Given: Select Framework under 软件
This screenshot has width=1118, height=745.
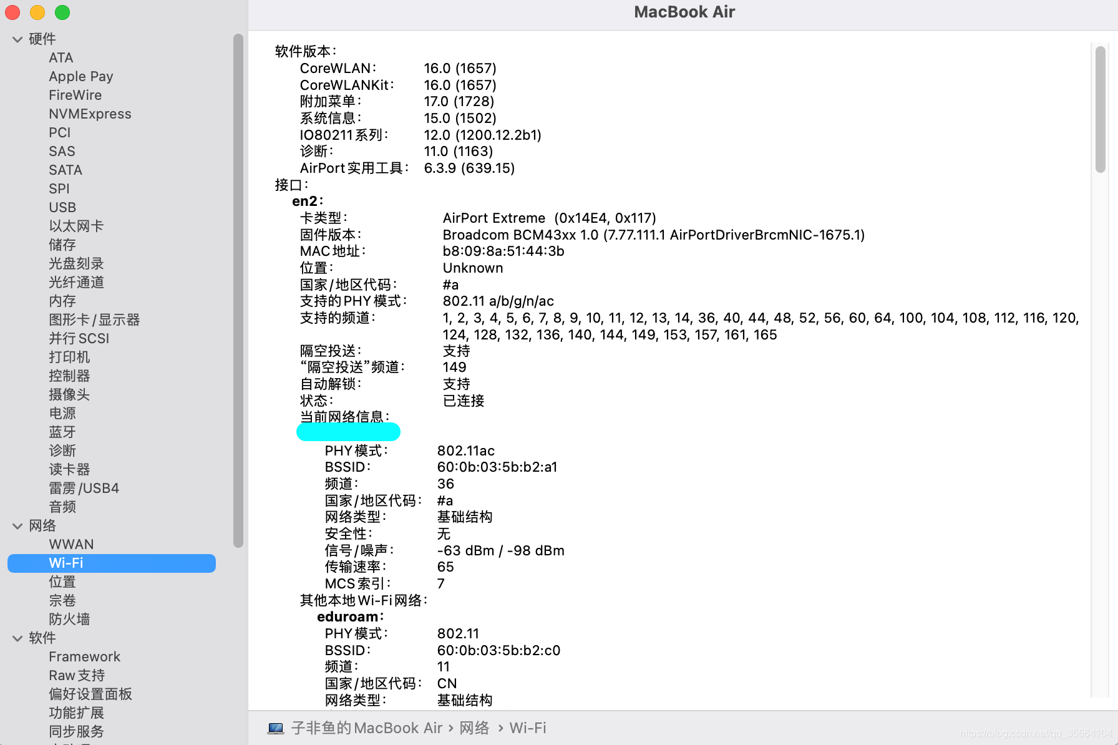Looking at the screenshot, I should [85, 657].
